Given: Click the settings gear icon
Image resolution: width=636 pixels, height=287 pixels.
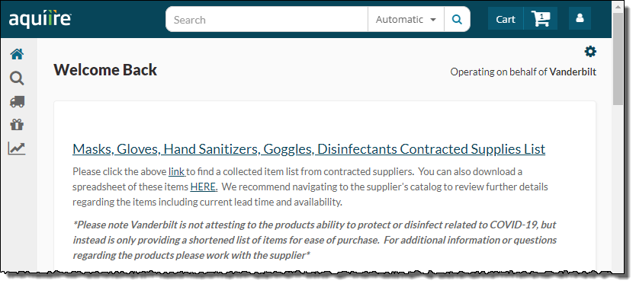Looking at the screenshot, I should tap(590, 52).
